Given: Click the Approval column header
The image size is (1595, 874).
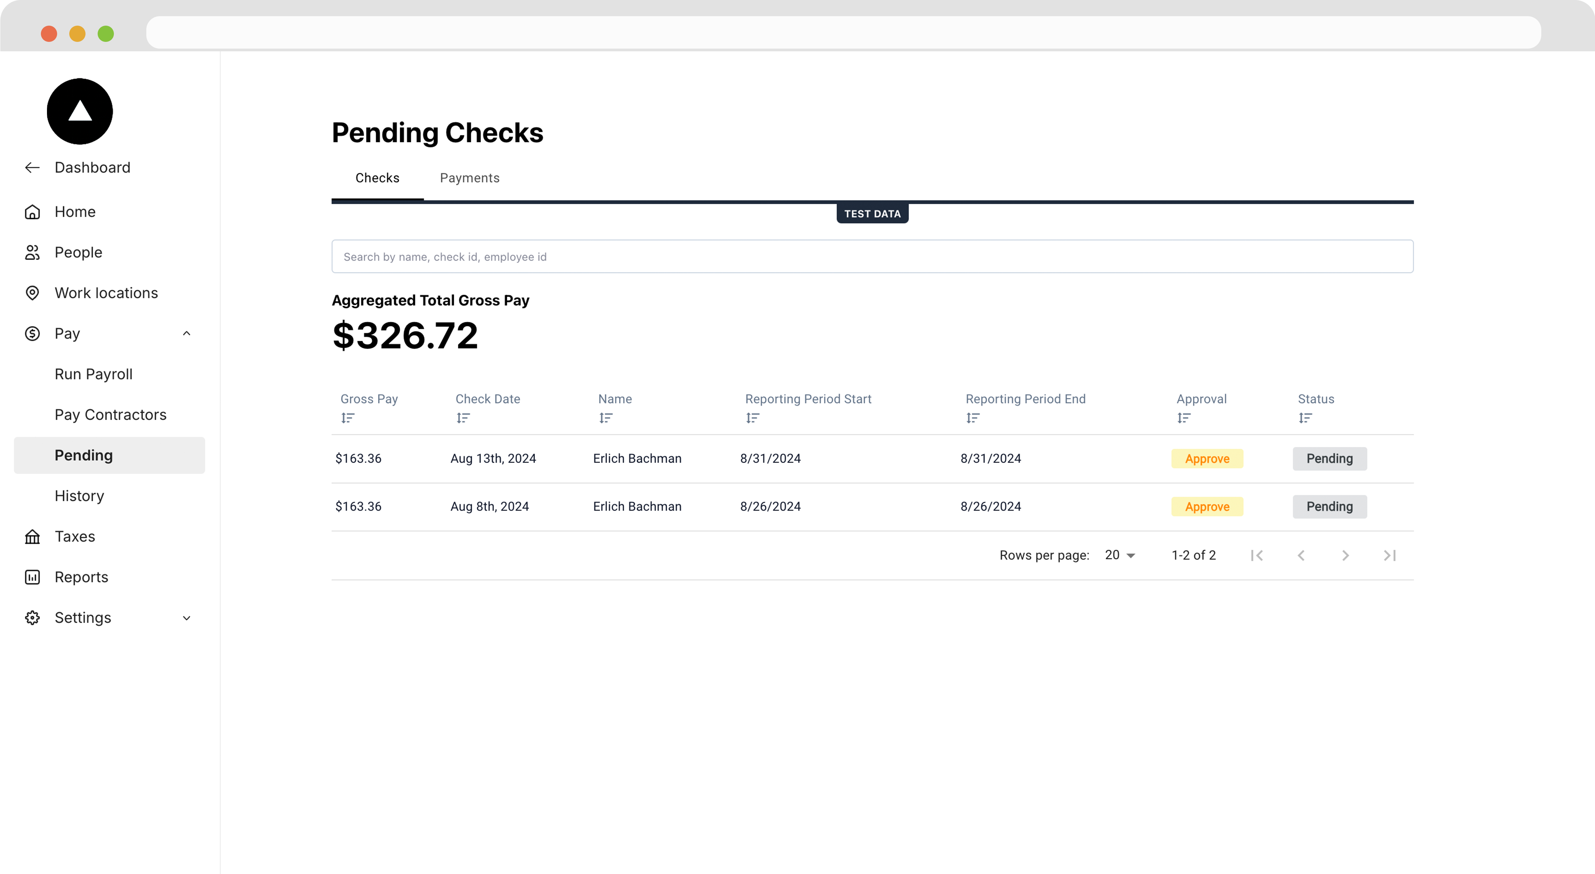Looking at the screenshot, I should [x=1202, y=399].
